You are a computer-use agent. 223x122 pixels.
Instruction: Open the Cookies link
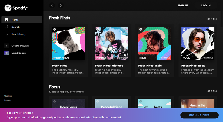pyautogui.click(x=8, y=96)
